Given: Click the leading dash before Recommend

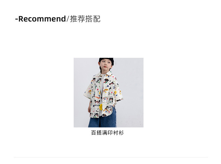Looking at the screenshot, I should (x=17, y=19).
